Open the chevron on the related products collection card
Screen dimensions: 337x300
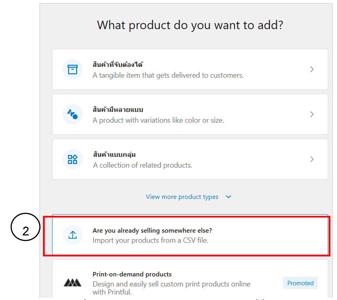click(x=312, y=159)
